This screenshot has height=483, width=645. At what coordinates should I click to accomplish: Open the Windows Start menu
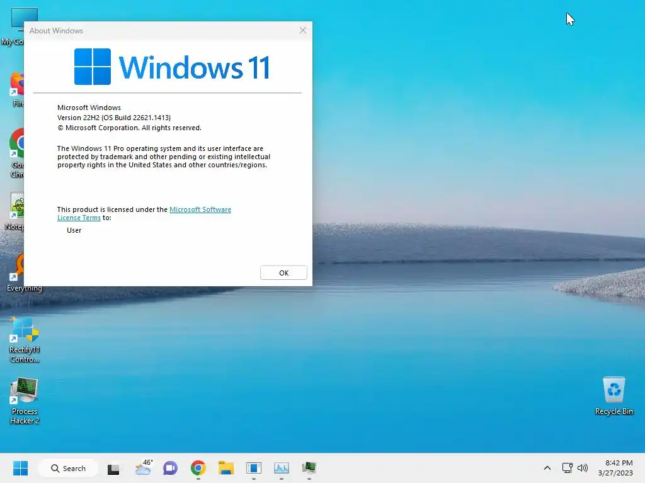(x=20, y=468)
